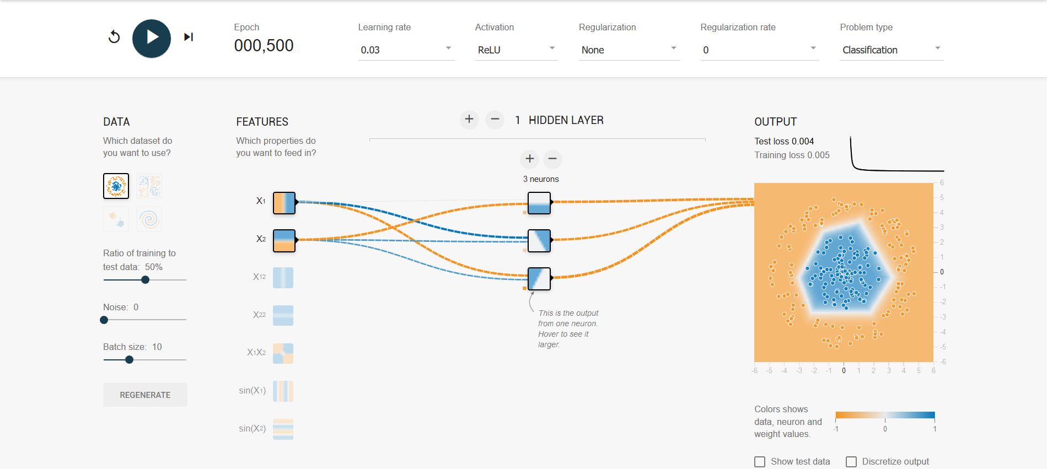Viewport: 1047px width, 469px height.
Task: Select the circle dataset thumbnail
Action: pos(116,186)
